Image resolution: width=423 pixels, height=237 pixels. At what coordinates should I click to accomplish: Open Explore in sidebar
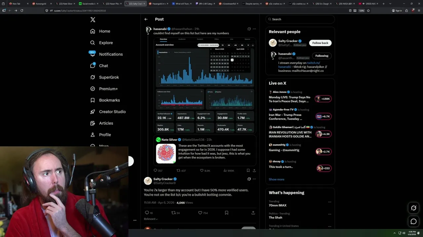[x=101, y=43]
